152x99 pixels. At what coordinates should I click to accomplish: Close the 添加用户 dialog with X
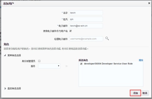click(149, 3)
